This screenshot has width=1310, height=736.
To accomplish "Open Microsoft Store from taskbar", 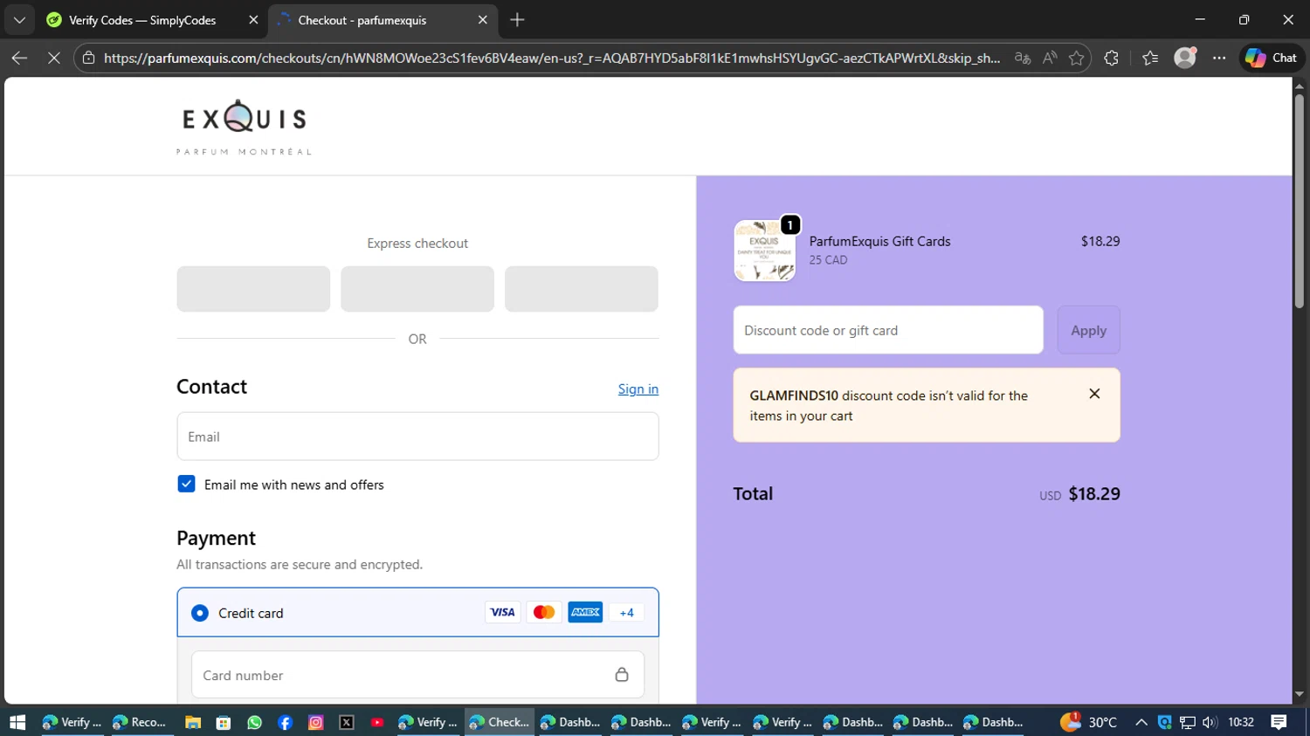I will (x=224, y=722).
